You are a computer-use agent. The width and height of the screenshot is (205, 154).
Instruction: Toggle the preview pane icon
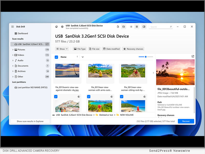[x=144, y=27]
